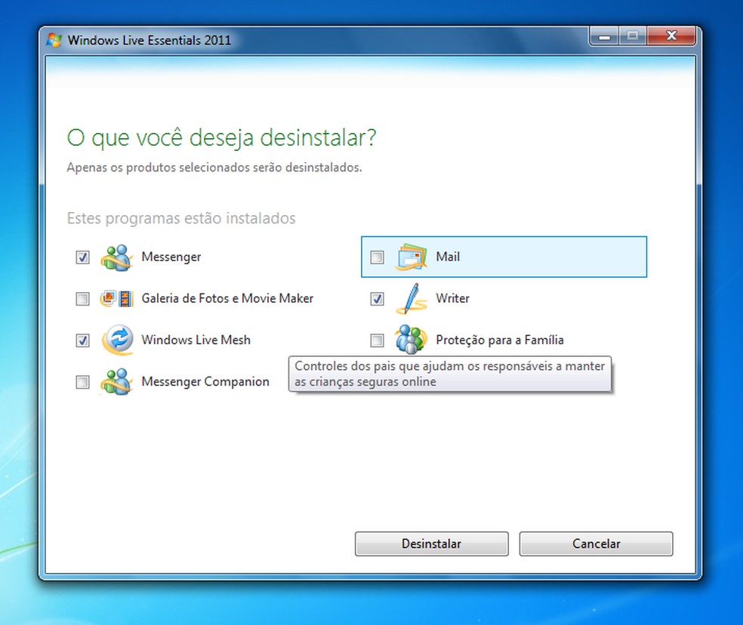Click the Writer pen icon
This screenshot has width=743, height=625.
[411, 298]
